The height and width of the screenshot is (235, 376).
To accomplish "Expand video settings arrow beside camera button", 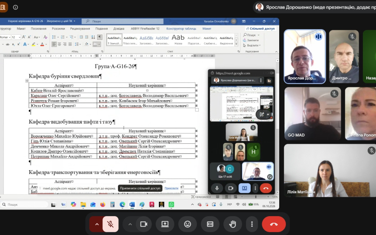I will (x=130, y=224).
